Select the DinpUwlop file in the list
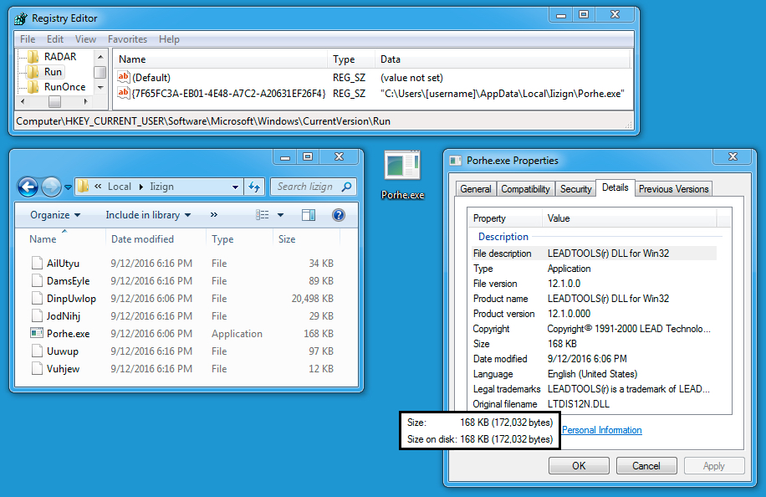The height and width of the screenshot is (497, 766). [x=71, y=298]
